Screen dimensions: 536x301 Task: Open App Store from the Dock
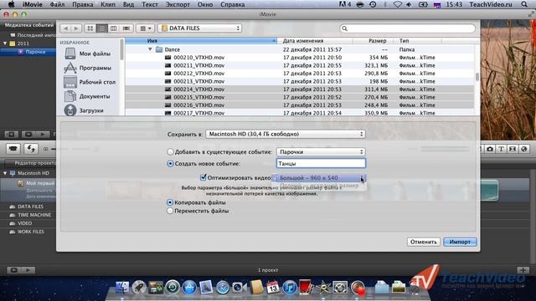[189, 288]
